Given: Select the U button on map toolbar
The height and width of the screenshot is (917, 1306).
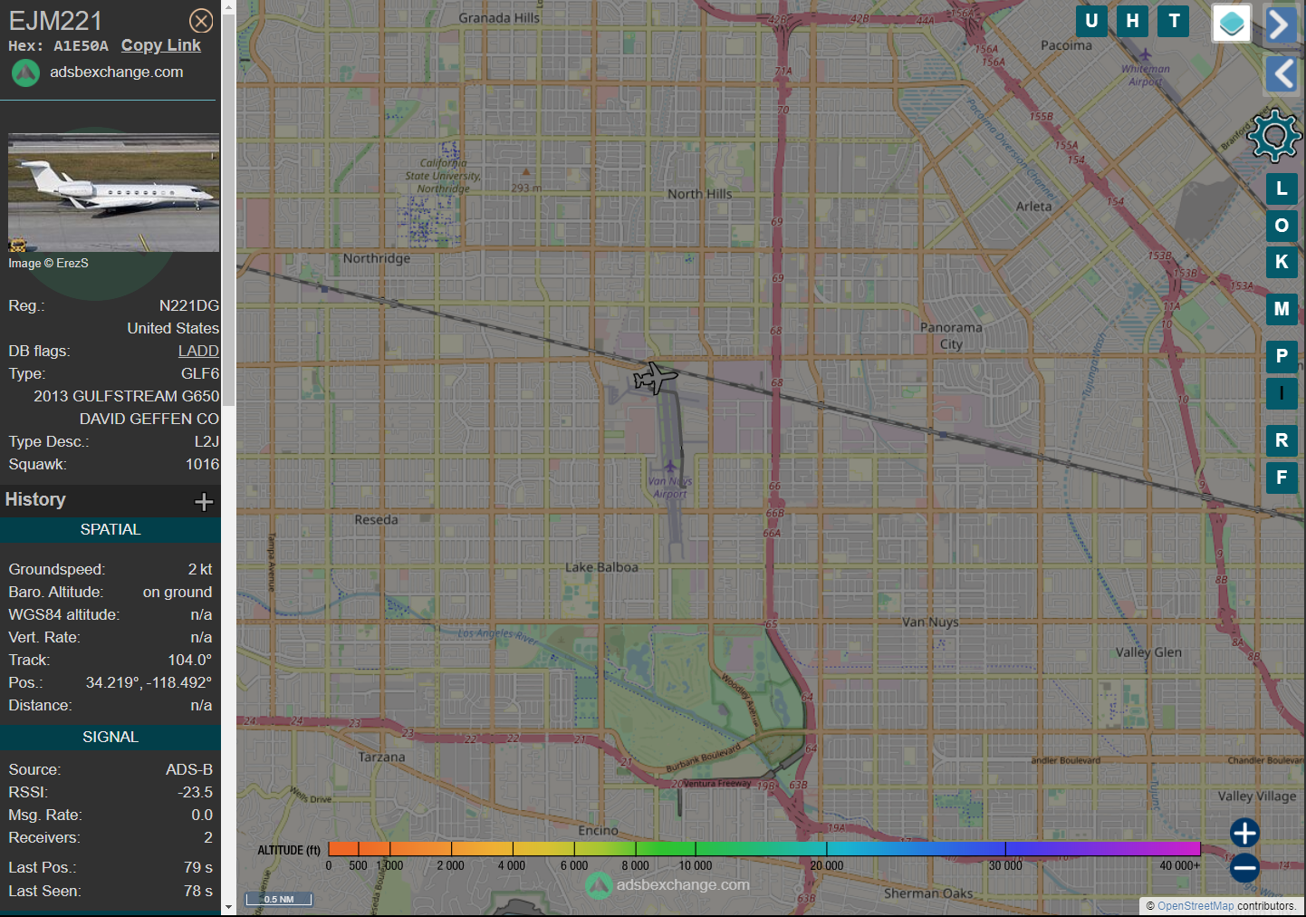Looking at the screenshot, I should point(1091,21).
